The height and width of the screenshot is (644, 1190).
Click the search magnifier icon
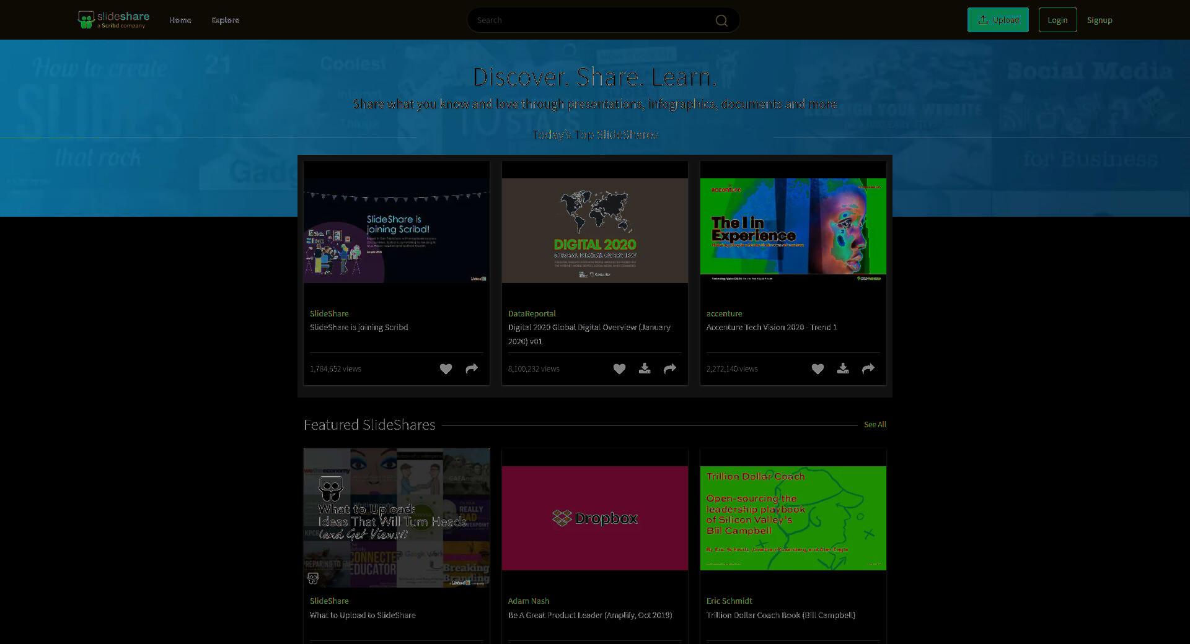[x=721, y=20]
